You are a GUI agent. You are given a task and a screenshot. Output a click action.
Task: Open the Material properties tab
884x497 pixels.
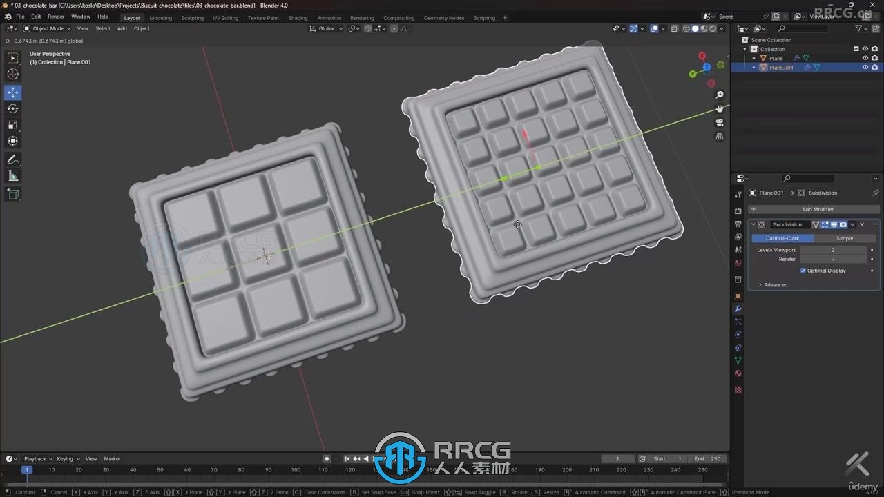(x=738, y=373)
